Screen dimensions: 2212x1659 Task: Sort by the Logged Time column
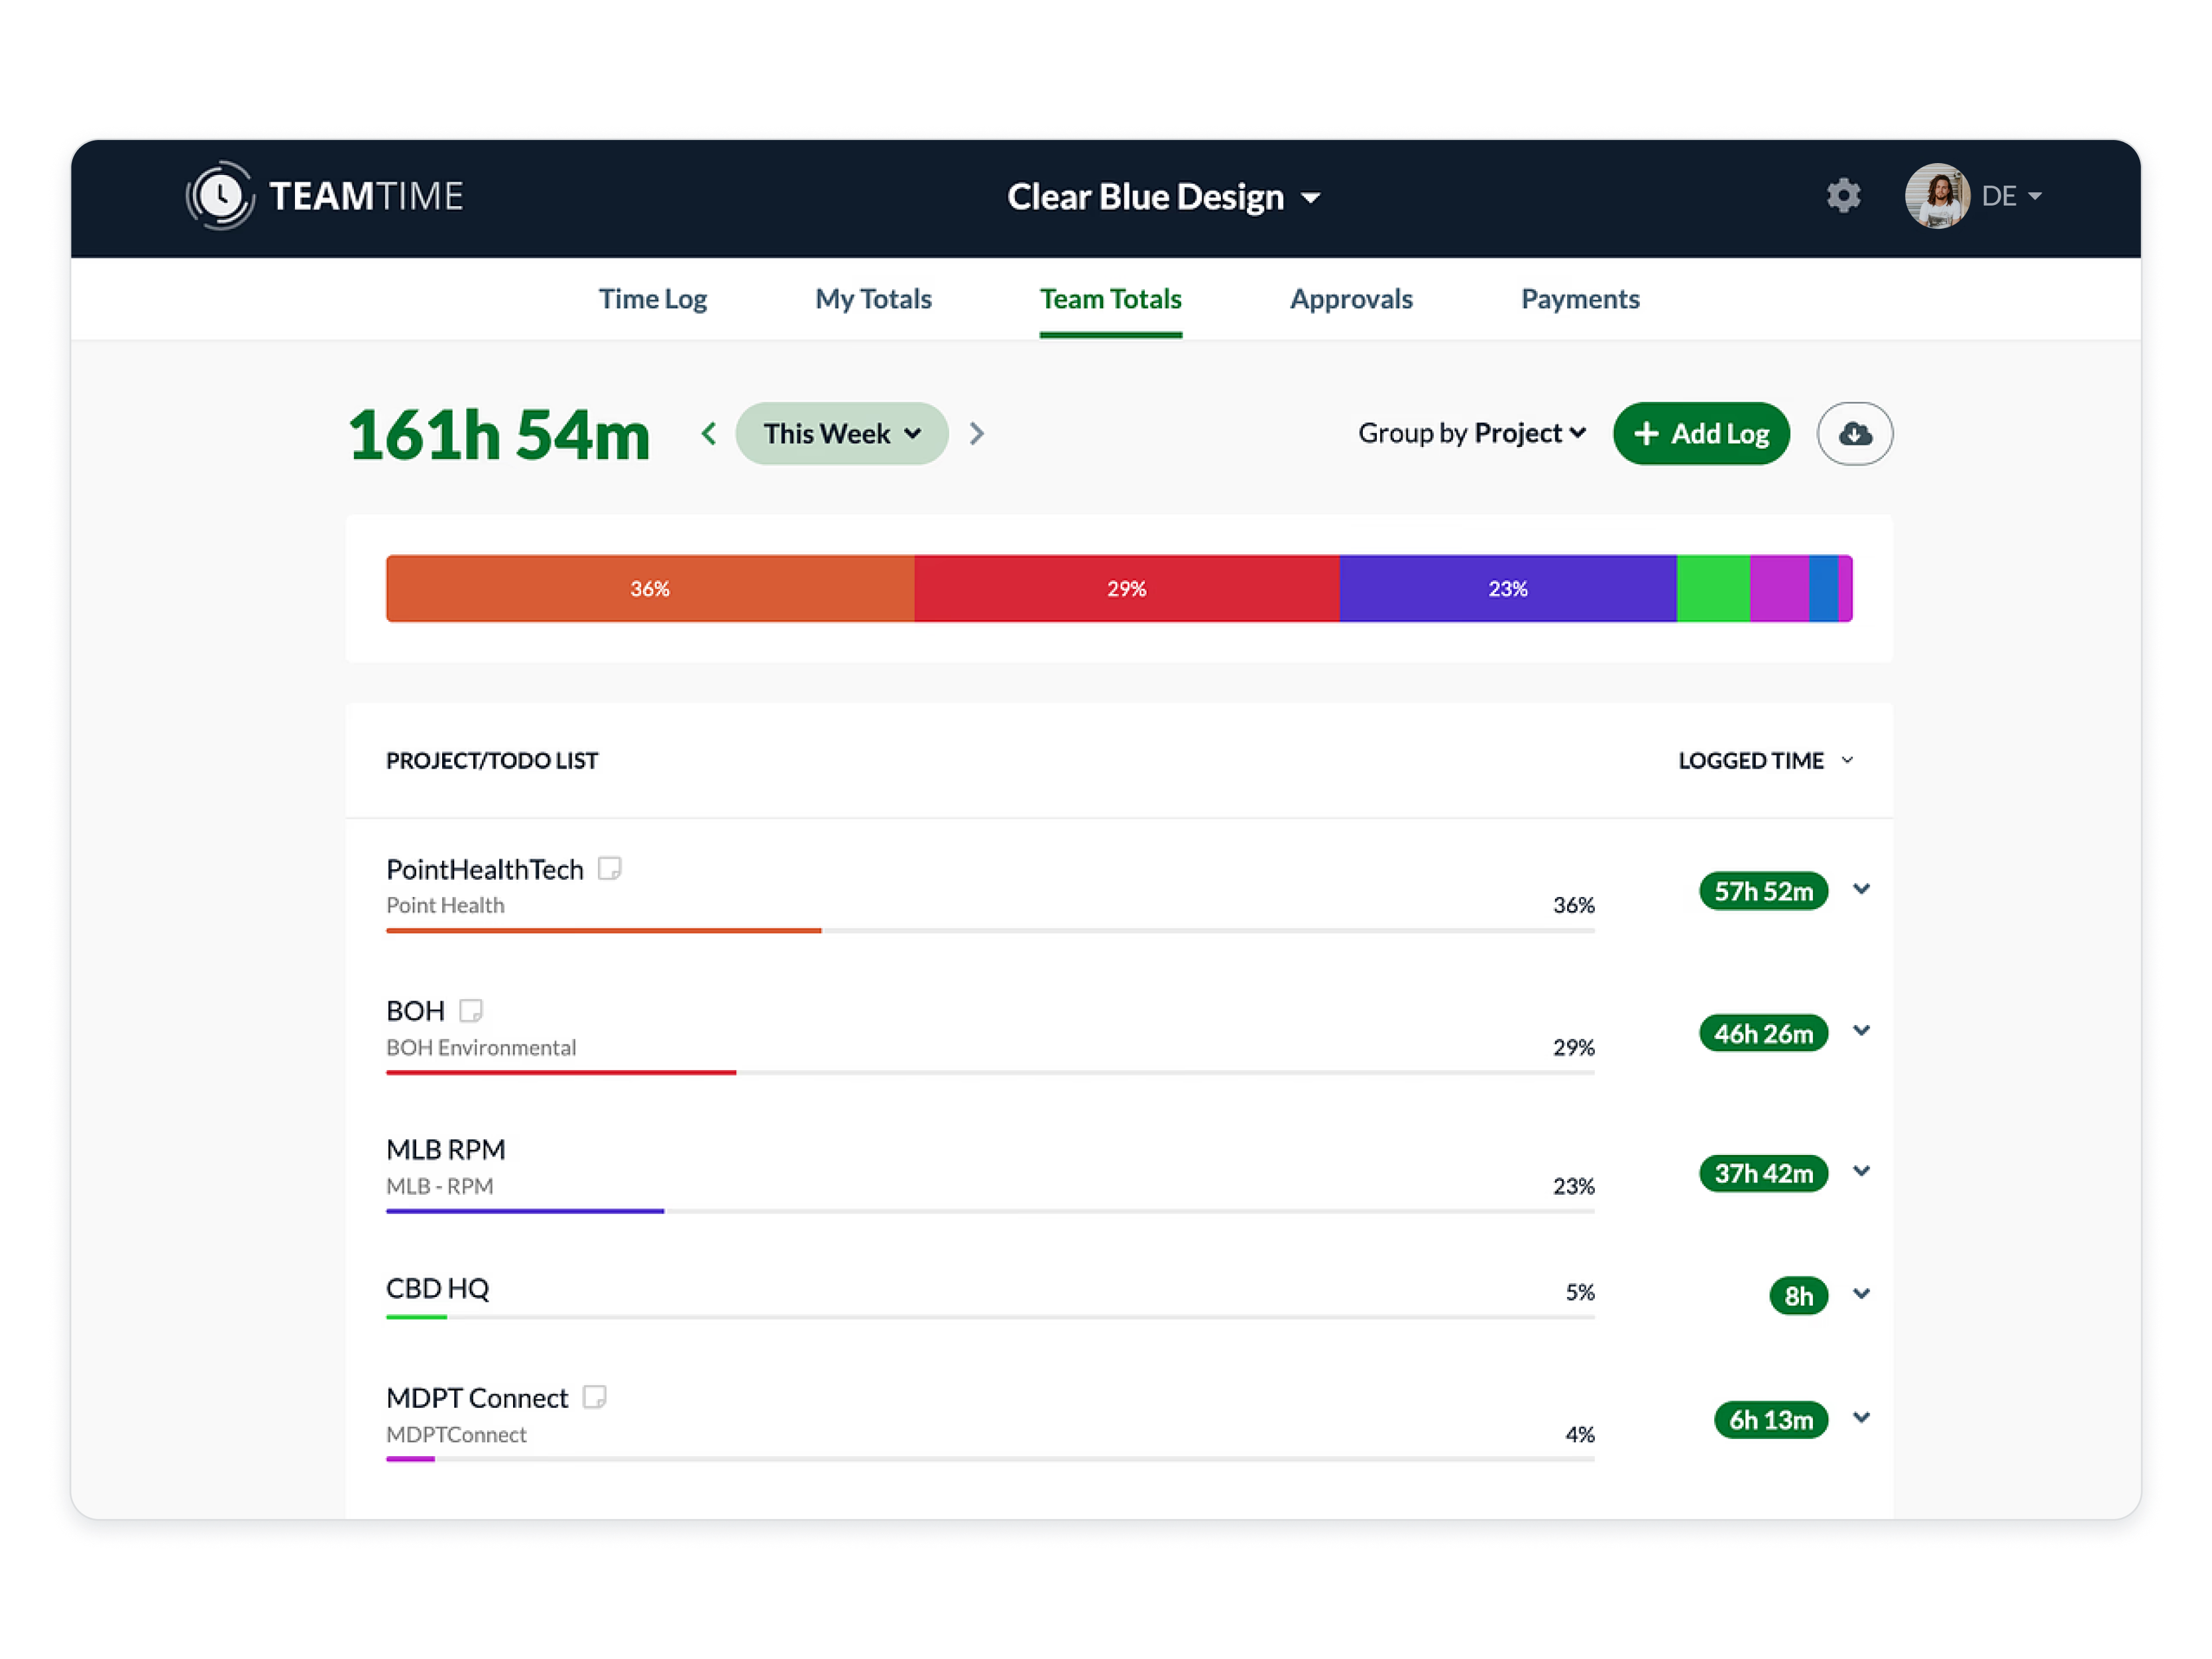tap(1766, 760)
